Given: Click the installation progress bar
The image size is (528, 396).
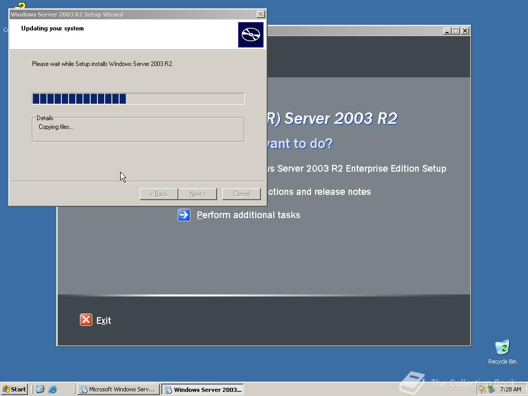Looking at the screenshot, I should point(138,98).
